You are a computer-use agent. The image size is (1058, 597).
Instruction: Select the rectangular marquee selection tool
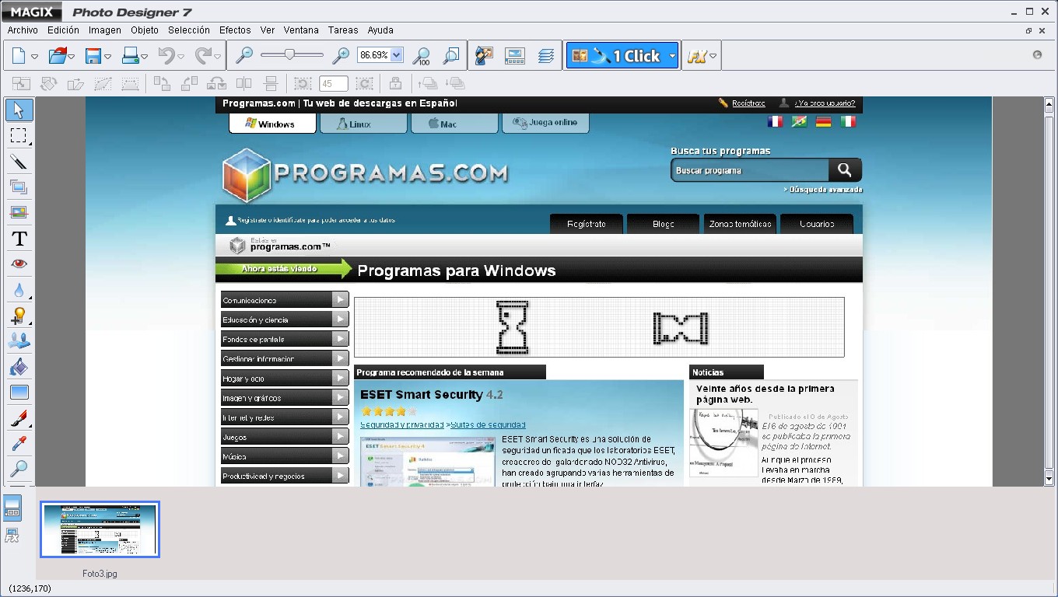(19, 136)
